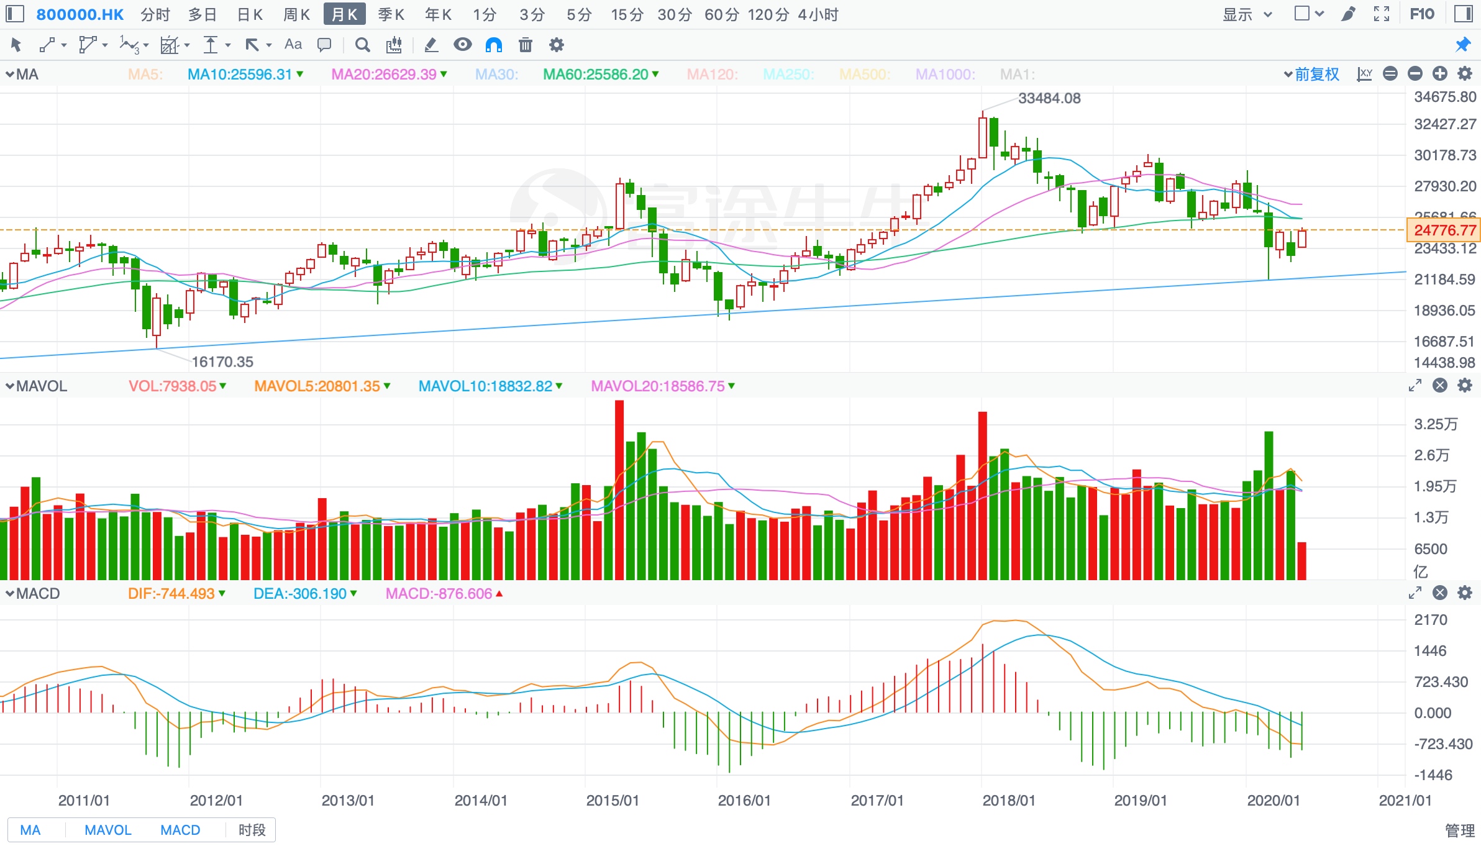Add a comment bubble annotation
1481x846 pixels.
[324, 45]
